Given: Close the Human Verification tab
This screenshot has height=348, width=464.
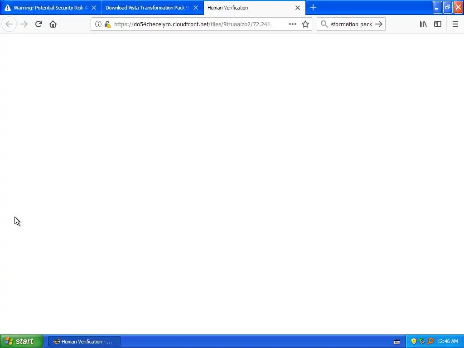Looking at the screenshot, I should pos(298,8).
